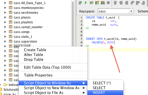Expand the cass.songs table node
148x95 pixels.
click(x=5, y=32)
